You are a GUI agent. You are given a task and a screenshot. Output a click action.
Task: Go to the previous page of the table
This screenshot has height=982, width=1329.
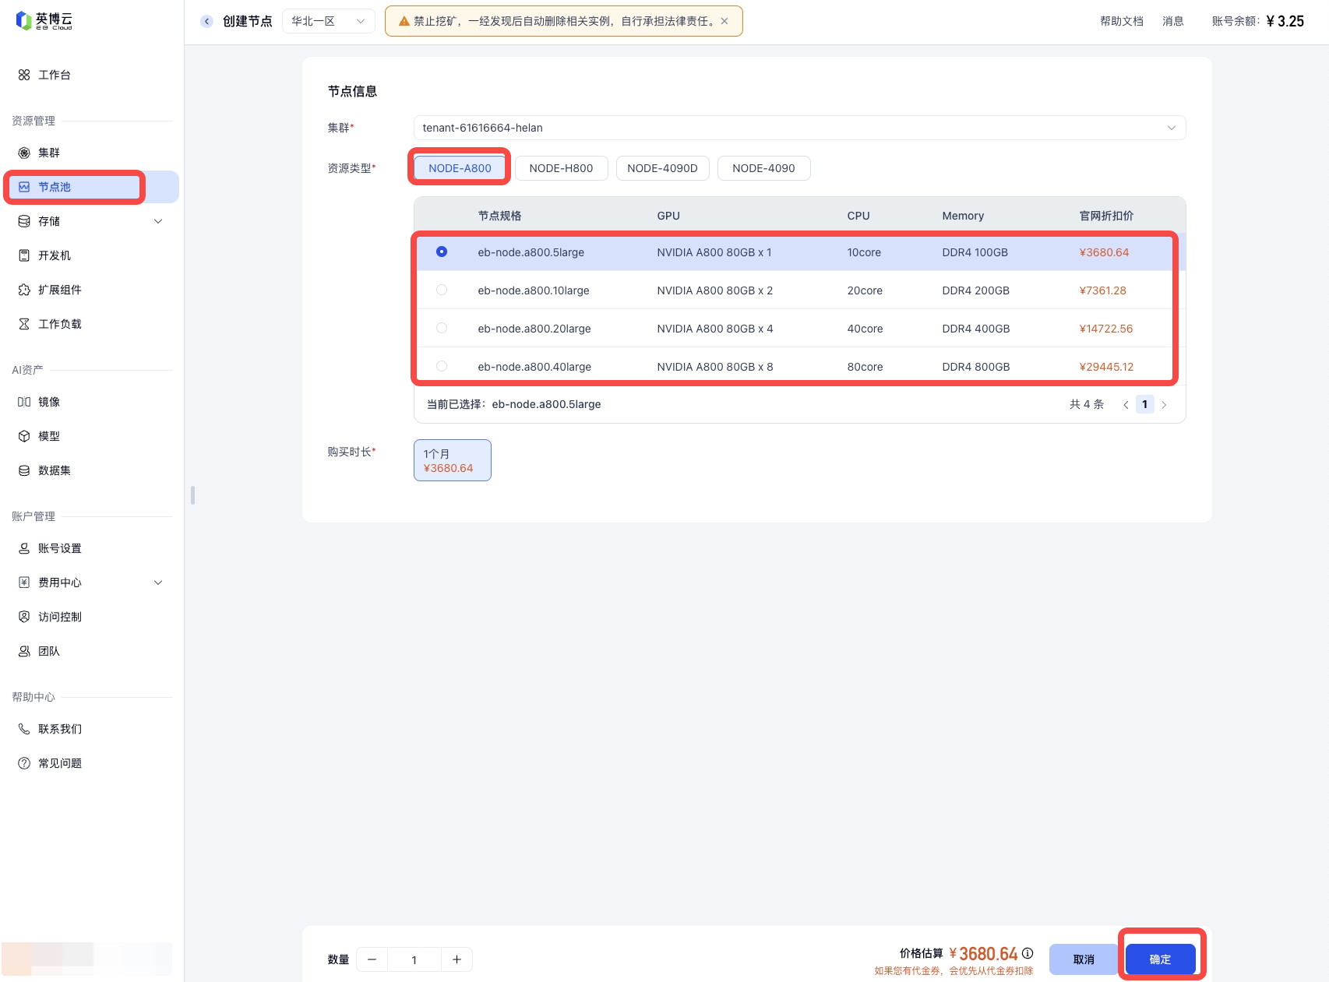coord(1126,405)
